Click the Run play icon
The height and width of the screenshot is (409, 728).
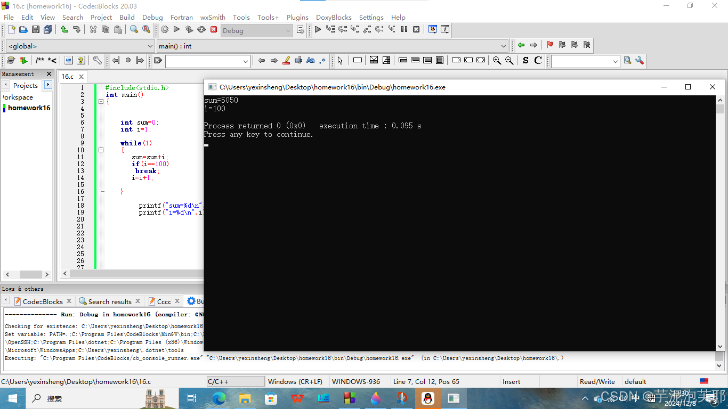pos(177,30)
